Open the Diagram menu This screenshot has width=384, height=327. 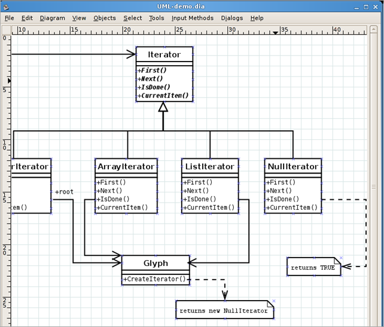click(x=53, y=18)
